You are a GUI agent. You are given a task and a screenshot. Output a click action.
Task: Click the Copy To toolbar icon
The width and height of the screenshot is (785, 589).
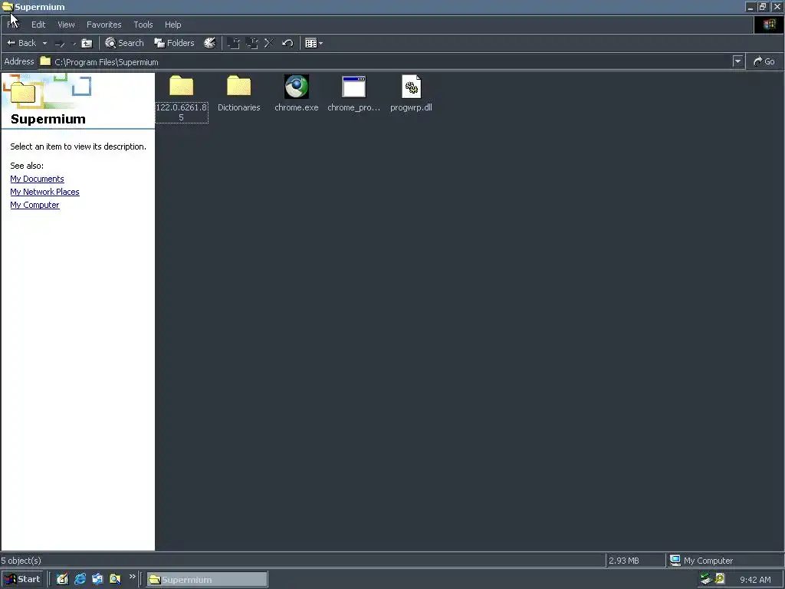[251, 43]
